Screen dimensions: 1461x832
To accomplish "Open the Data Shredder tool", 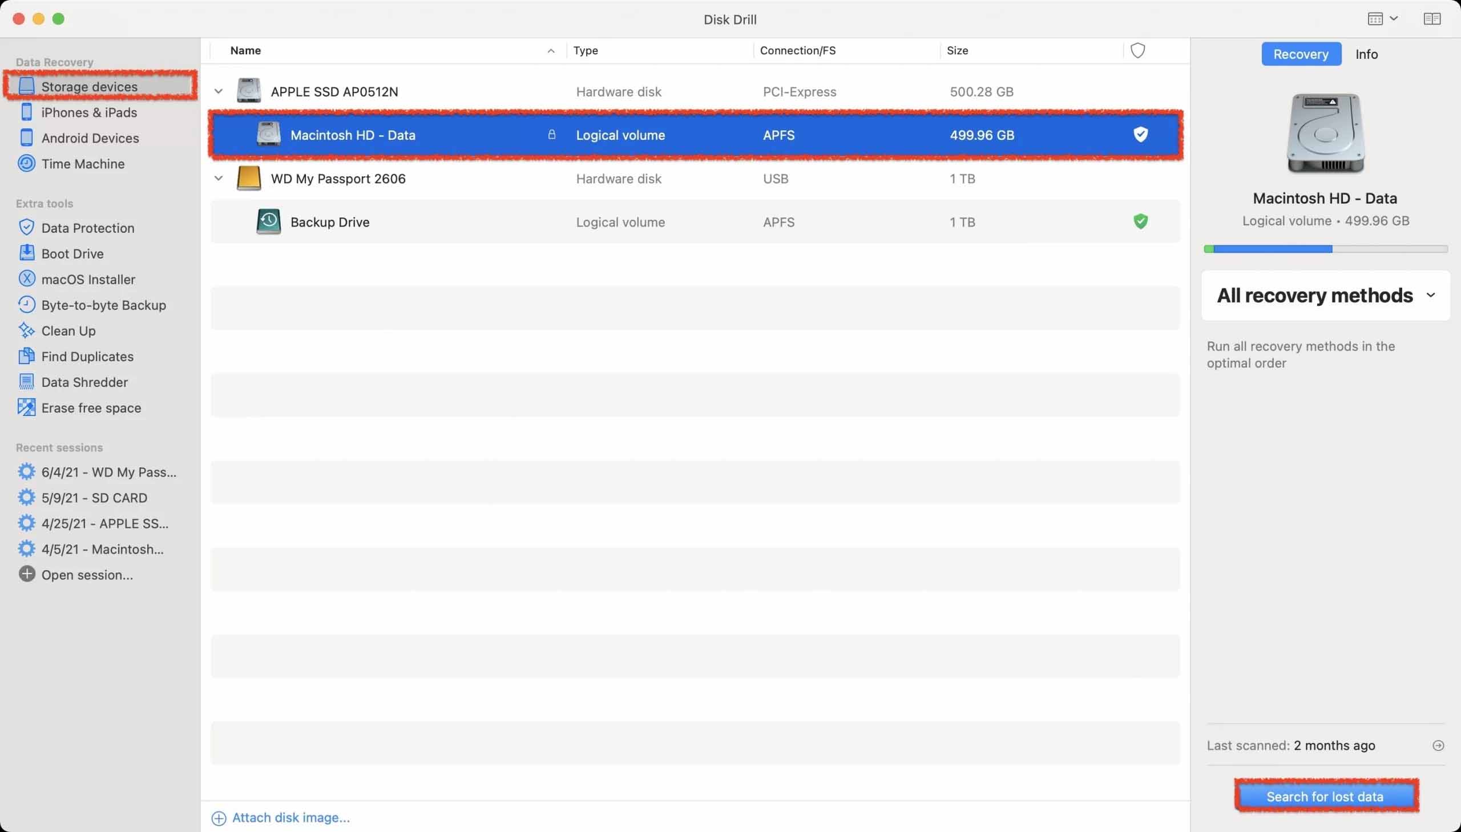I will click(72, 382).
